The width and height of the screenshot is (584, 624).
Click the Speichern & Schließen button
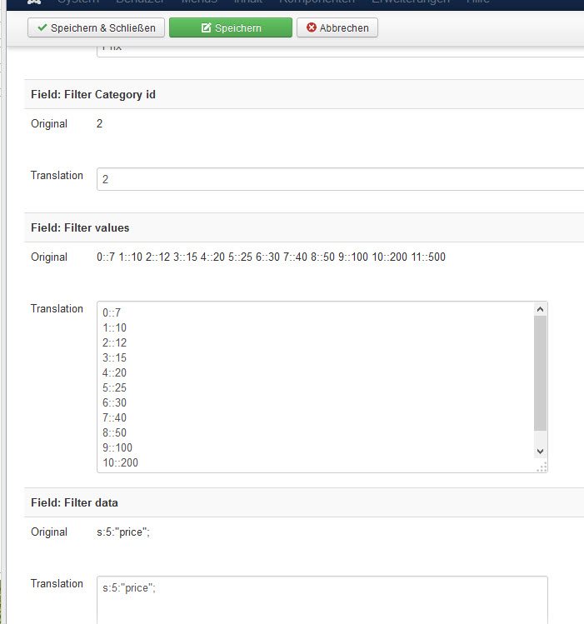[x=96, y=27]
